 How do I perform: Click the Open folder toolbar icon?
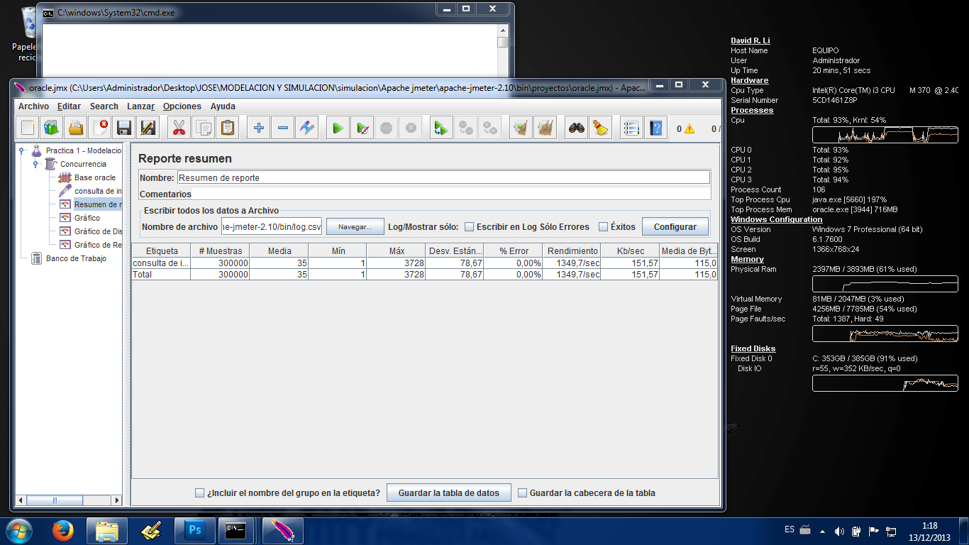coord(76,128)
